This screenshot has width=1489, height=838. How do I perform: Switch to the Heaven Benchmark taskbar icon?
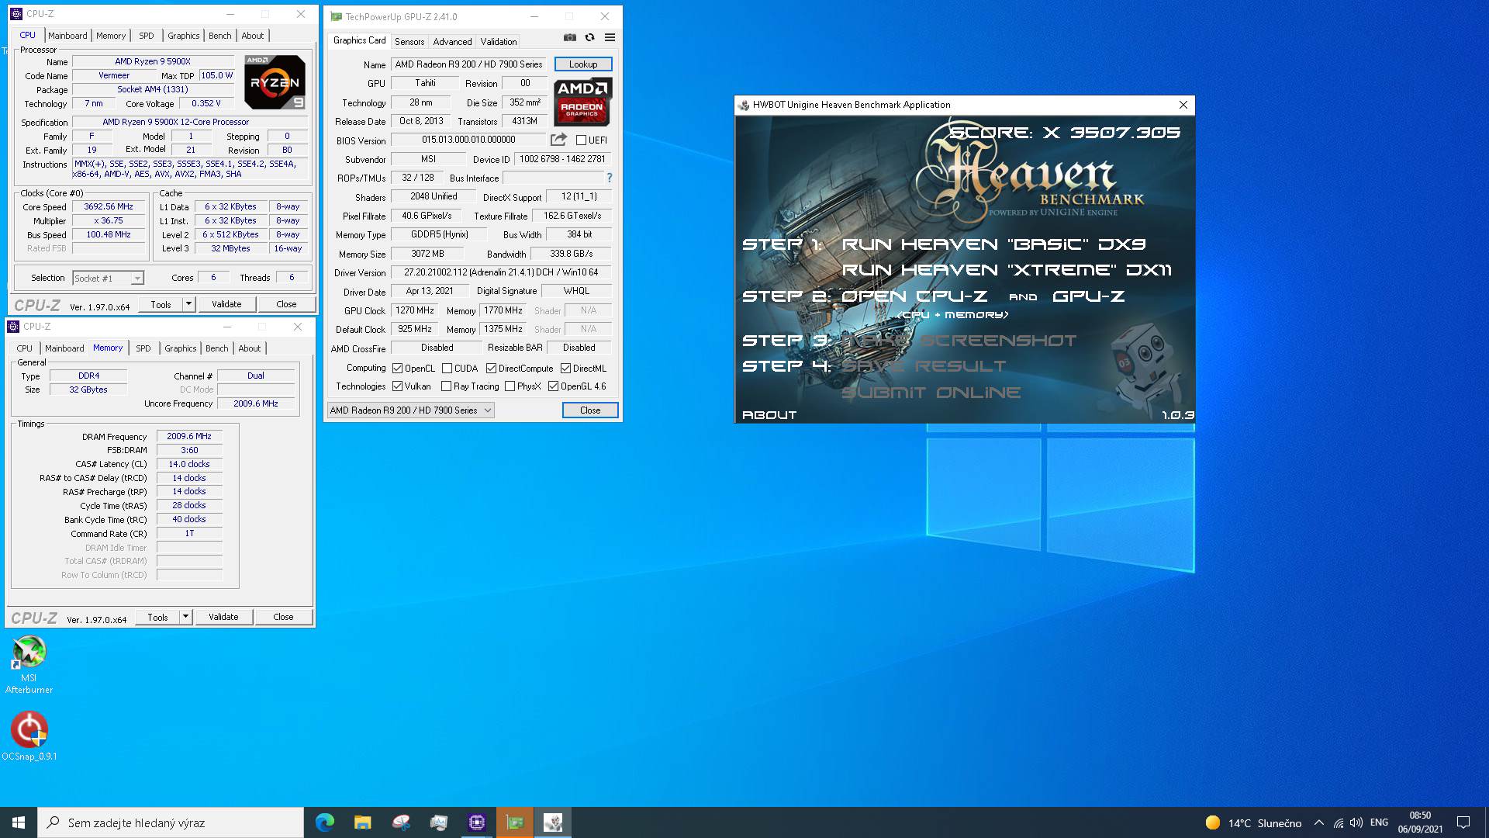click(x=553, y=822)
